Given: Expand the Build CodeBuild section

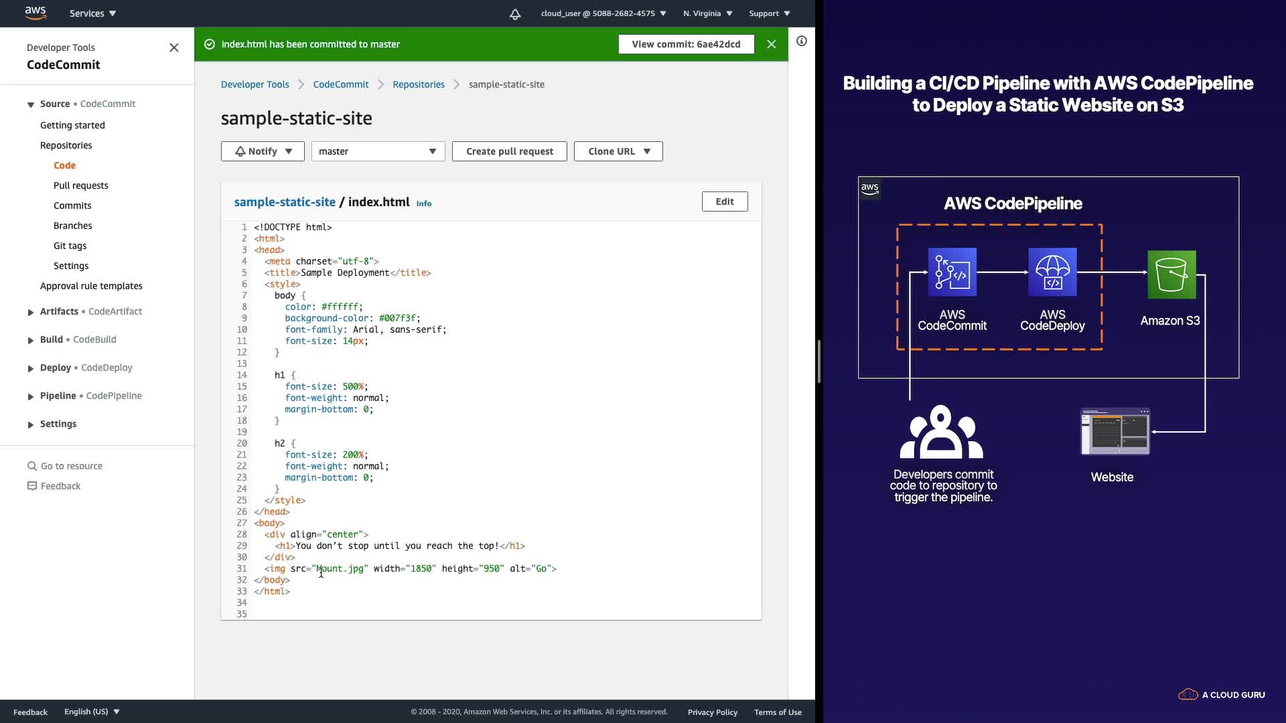Looking at the screenshot, I should (30, 340).
